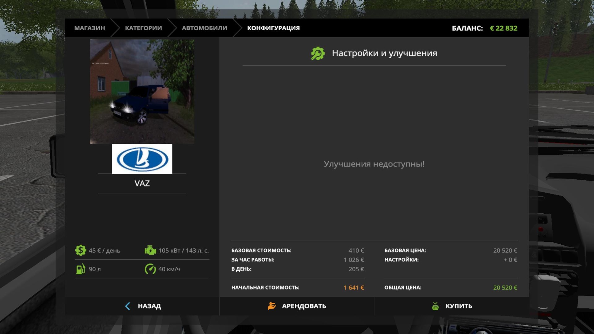Click the blue back arrow icon
The image size is (594, 334).
point(128,306)
